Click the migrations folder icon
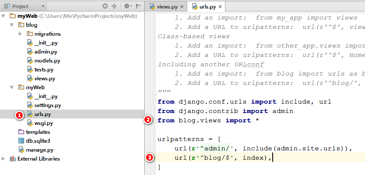 pyautogui.click(x=30, y=34)
